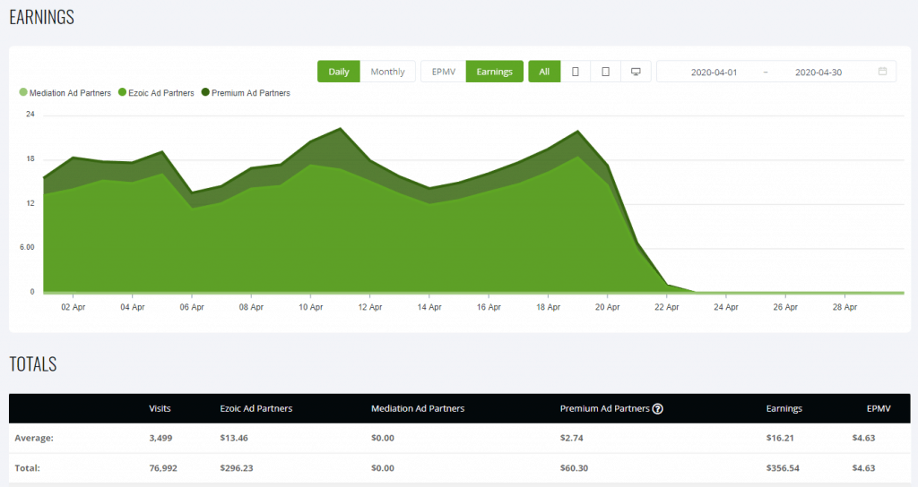Screen dimensions: 918x487
Task: Open the date range calendar icon
Action: (882, 72)
